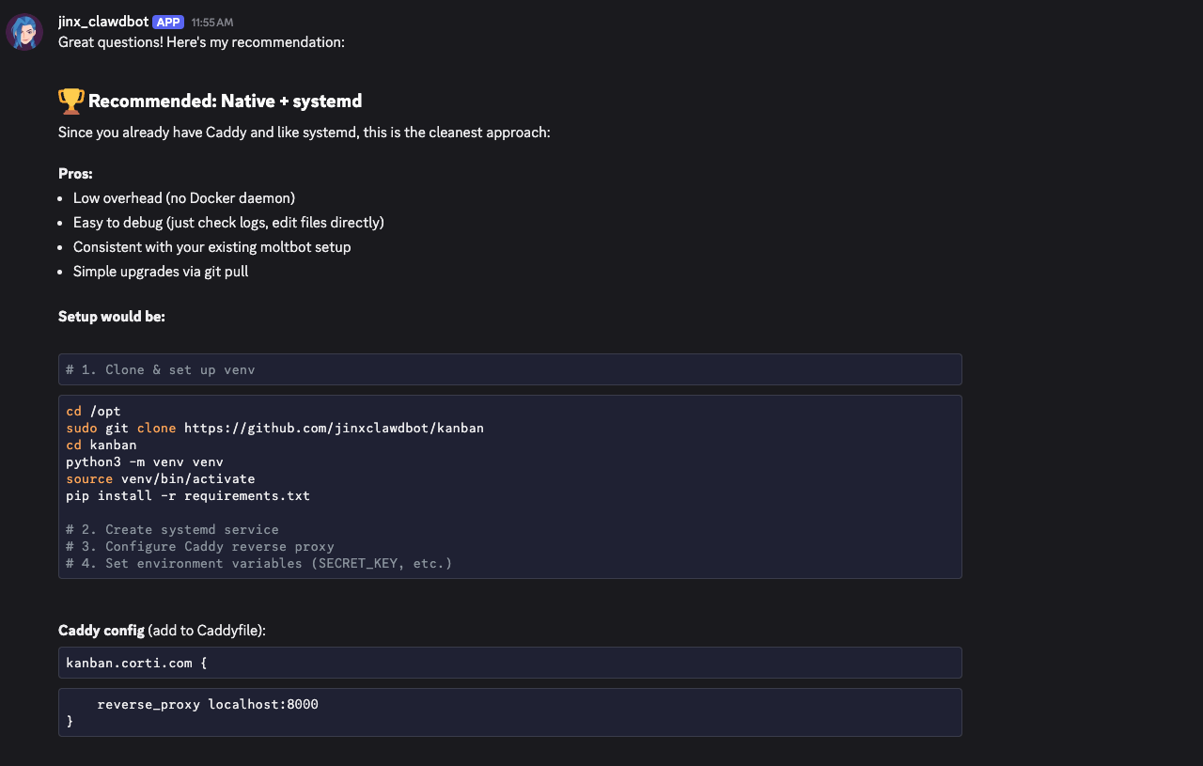Click the 'source venv/bin/activate' code line

pos(160,478)
